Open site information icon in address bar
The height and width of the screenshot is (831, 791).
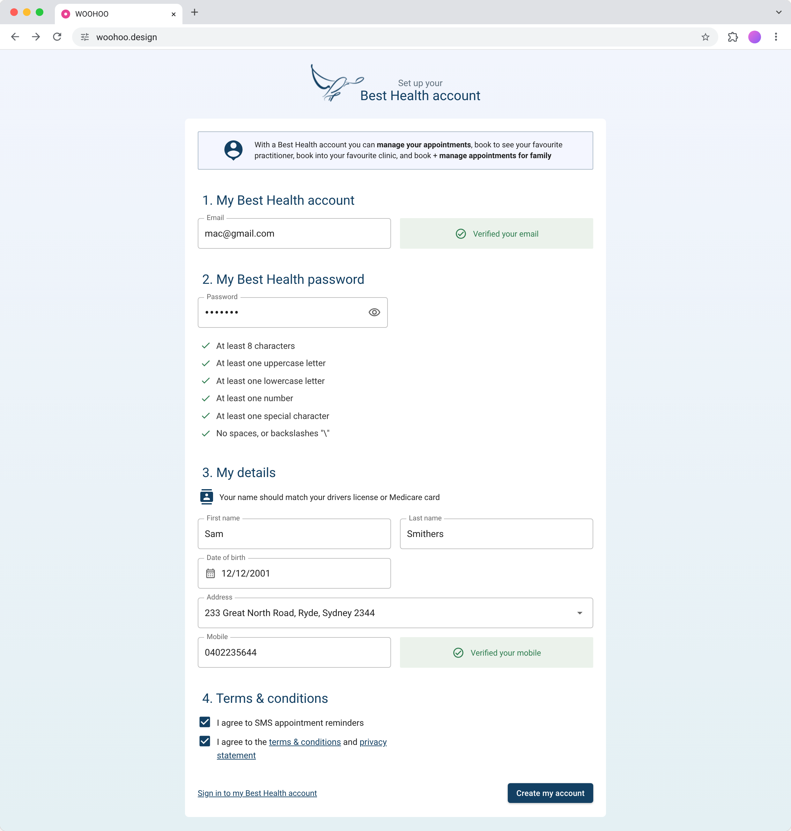85,37
